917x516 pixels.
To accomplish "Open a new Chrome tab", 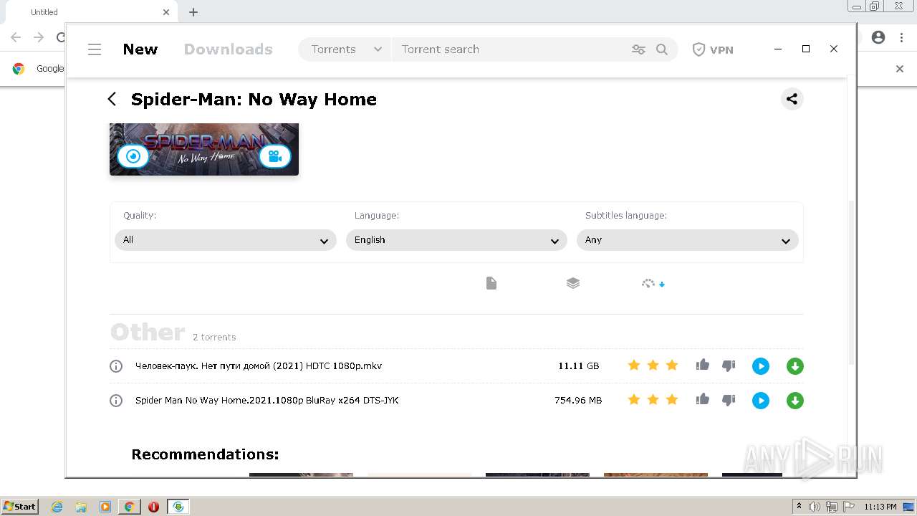I will pyautogui.click(x=193, y=12).
